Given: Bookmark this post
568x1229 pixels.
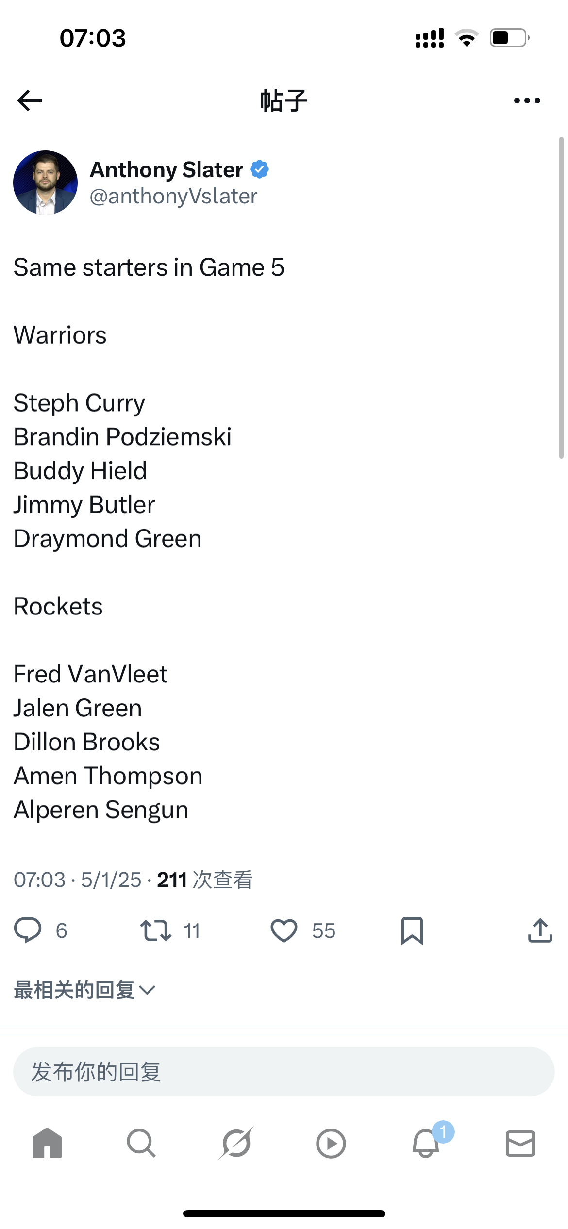Looking at the screenshot, I should click(x=412, y=930).
